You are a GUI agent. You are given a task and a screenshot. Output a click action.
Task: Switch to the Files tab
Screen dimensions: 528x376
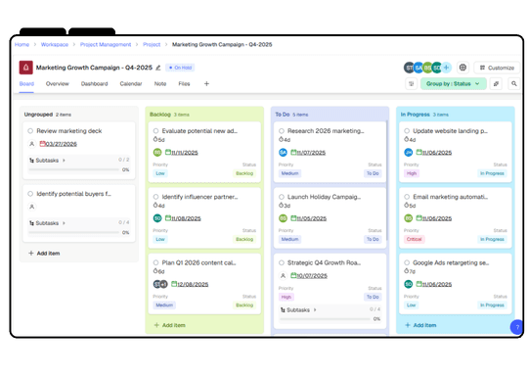click(184, 83)
